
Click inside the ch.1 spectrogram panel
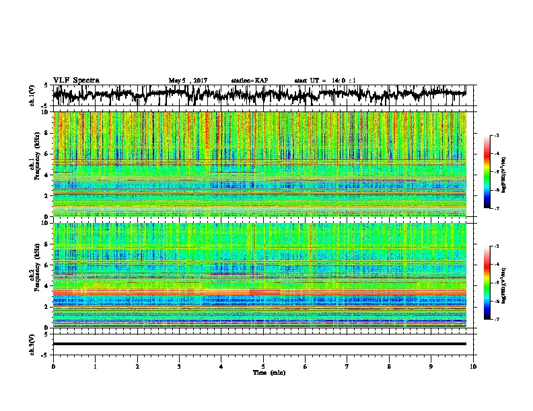coord(259,164)
